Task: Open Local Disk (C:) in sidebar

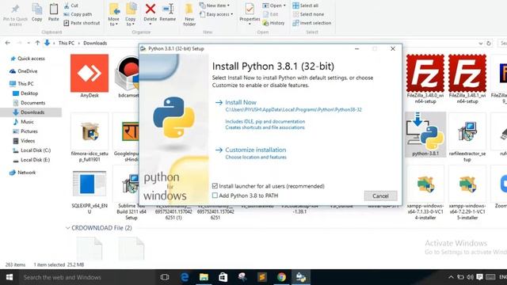Action: coord(32,150)
